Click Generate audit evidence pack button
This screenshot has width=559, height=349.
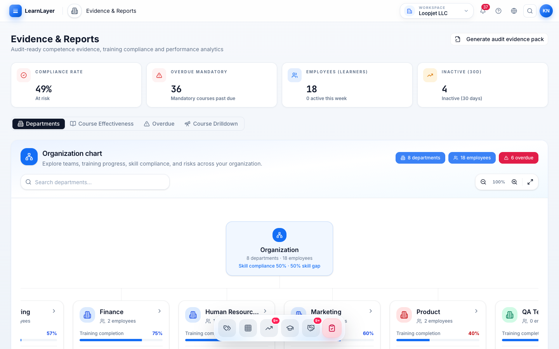[x=499, y=39]
